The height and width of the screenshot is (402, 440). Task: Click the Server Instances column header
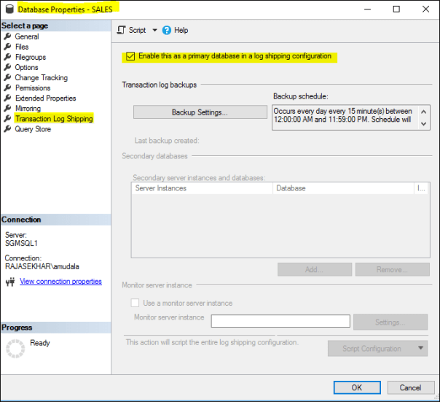coord(202,188)
